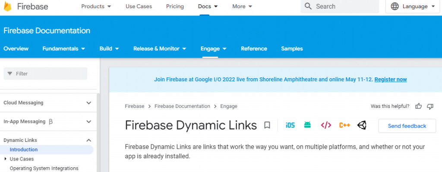
Task: Switch to the Samples tab
Action: click(x=292, y=49)
